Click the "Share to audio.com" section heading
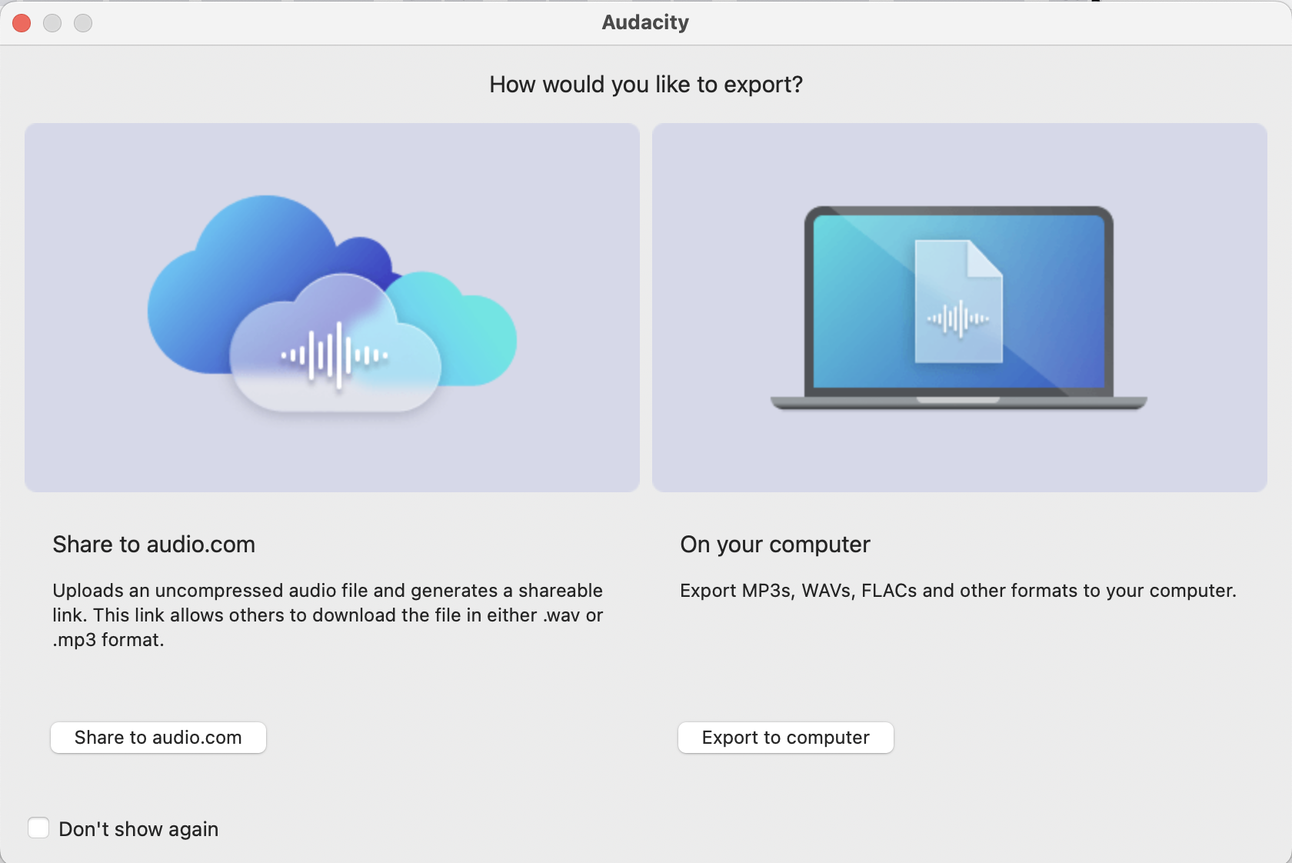This screenshot has height=863, width=1292. coord(154,545)
